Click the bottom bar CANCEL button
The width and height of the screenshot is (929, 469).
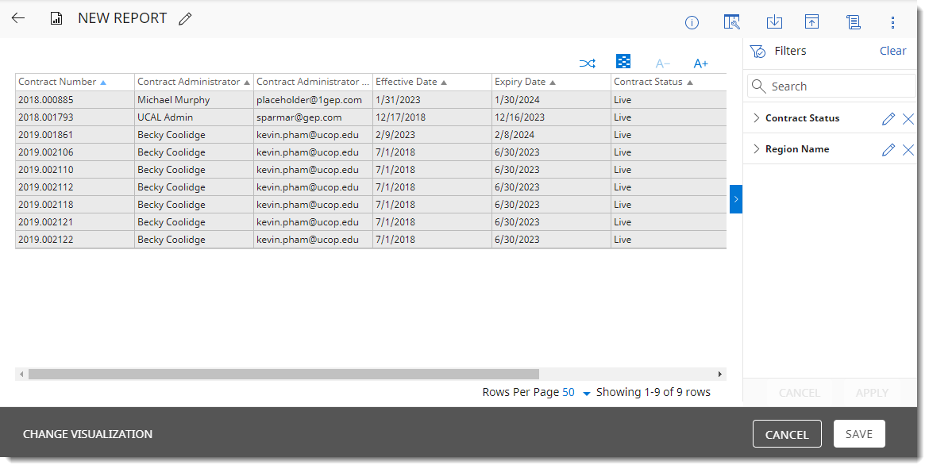click(787, 434)
